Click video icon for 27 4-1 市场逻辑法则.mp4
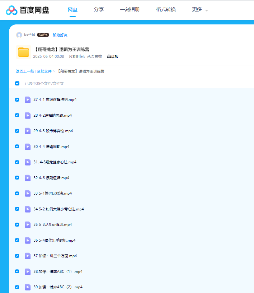The image size is (254, 293). (28, 99)
